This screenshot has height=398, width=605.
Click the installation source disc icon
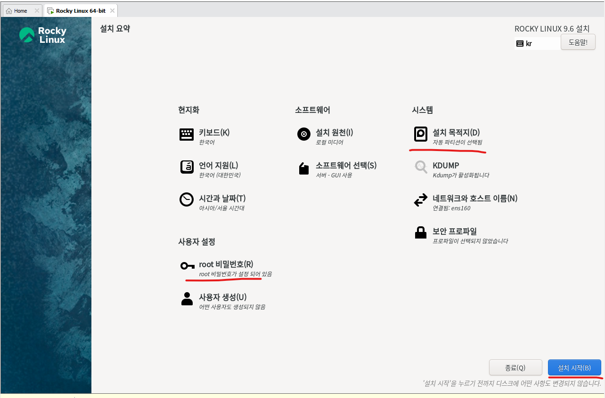tap(304, 134)
